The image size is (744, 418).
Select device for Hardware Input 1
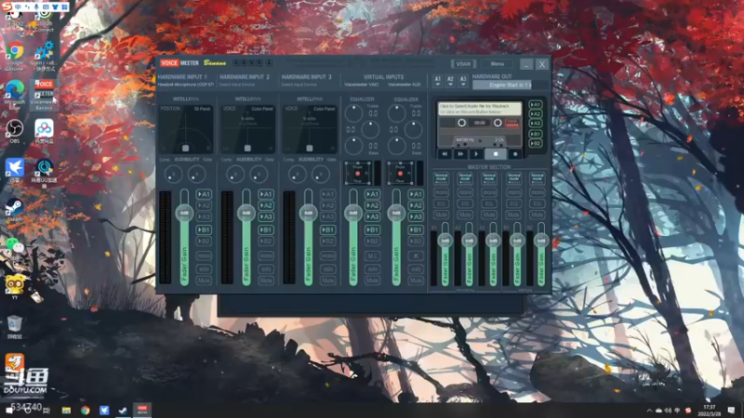[185, 85]
